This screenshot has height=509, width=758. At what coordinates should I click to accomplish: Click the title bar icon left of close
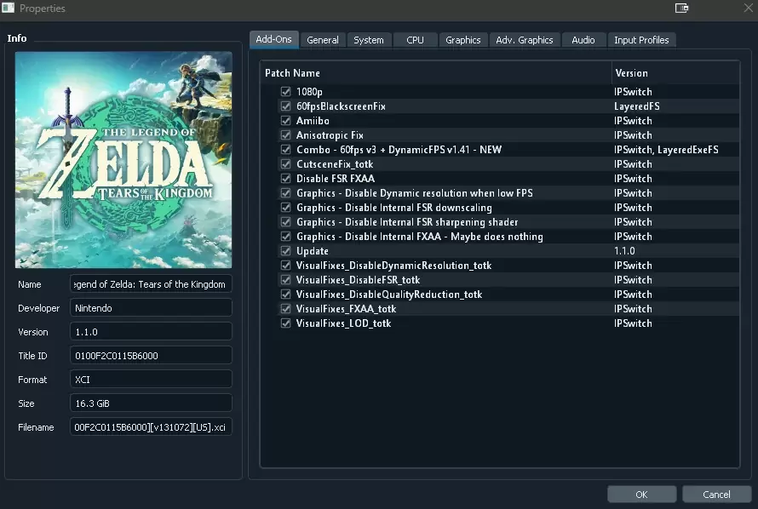(681, 9)
